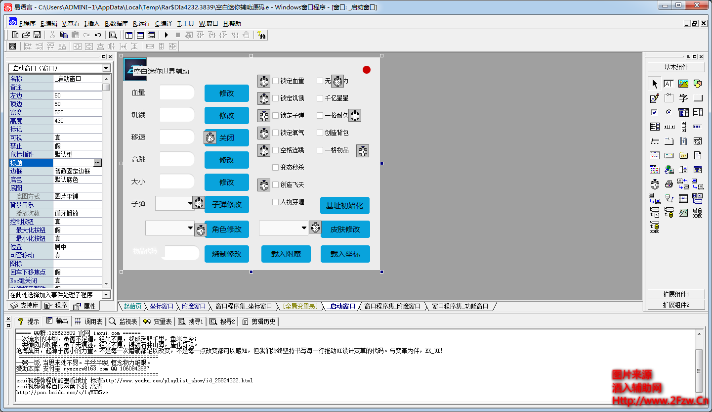Click the property list scroll down arrow

coord(106,283)
